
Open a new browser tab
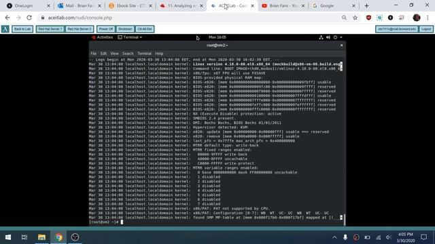pos(366,5)
